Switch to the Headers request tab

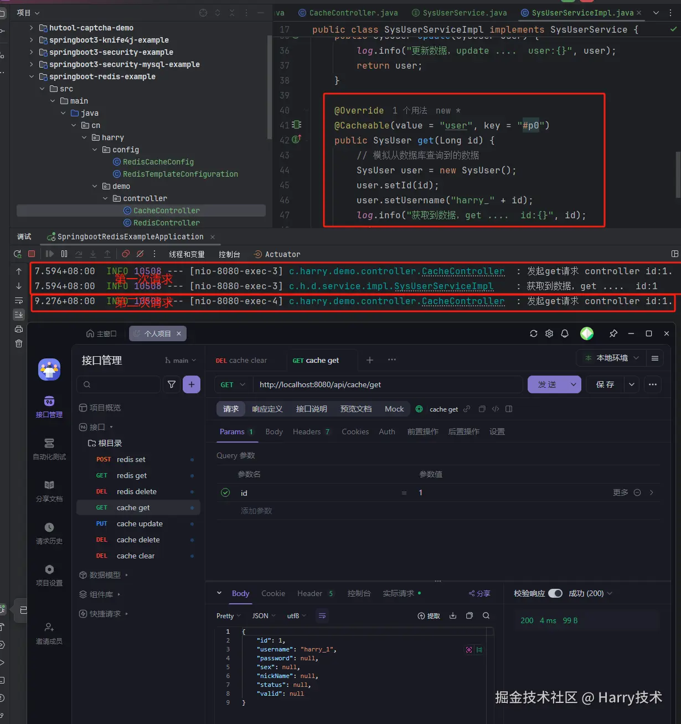(x=311, y=432)
